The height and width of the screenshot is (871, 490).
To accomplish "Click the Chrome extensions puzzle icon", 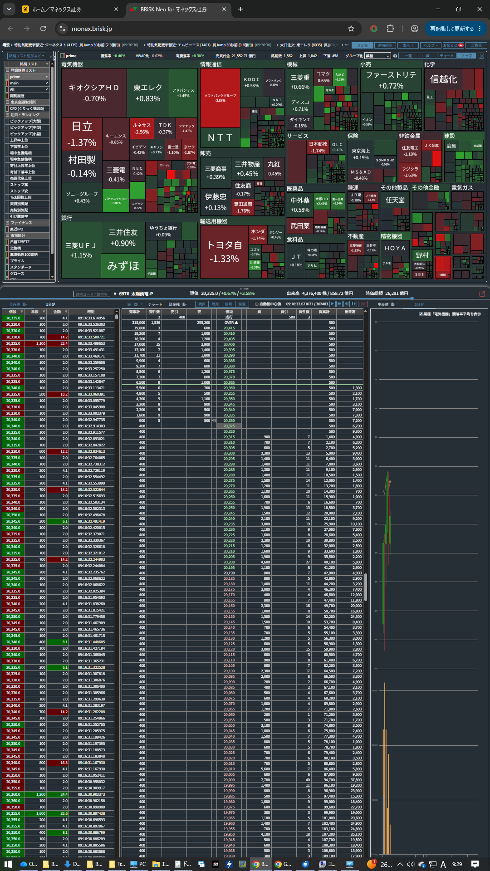I will (x=390, y=29).
